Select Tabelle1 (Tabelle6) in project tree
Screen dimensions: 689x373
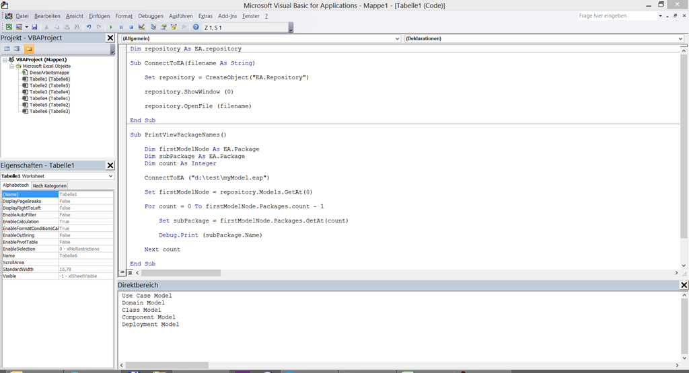click(50, 79)
